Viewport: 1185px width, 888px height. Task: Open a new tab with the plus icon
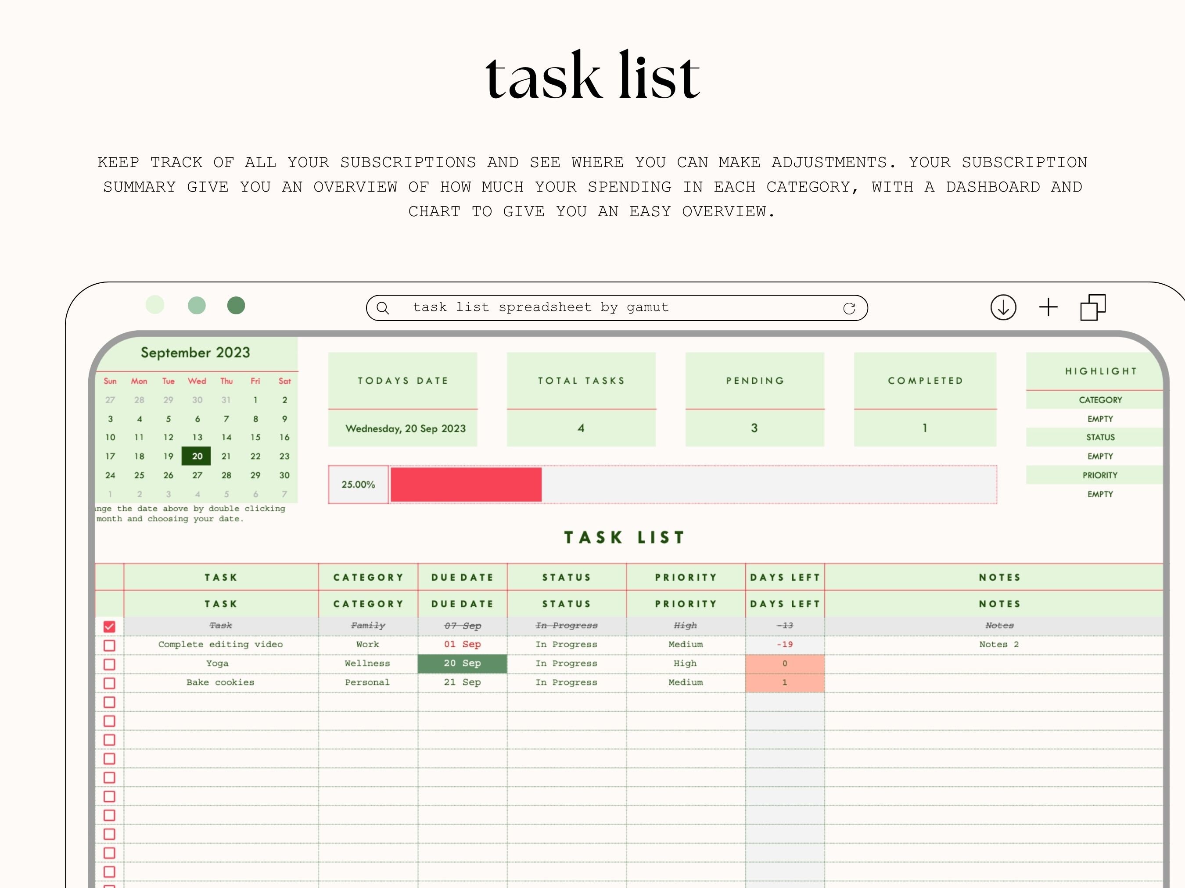coord(1049,307)
